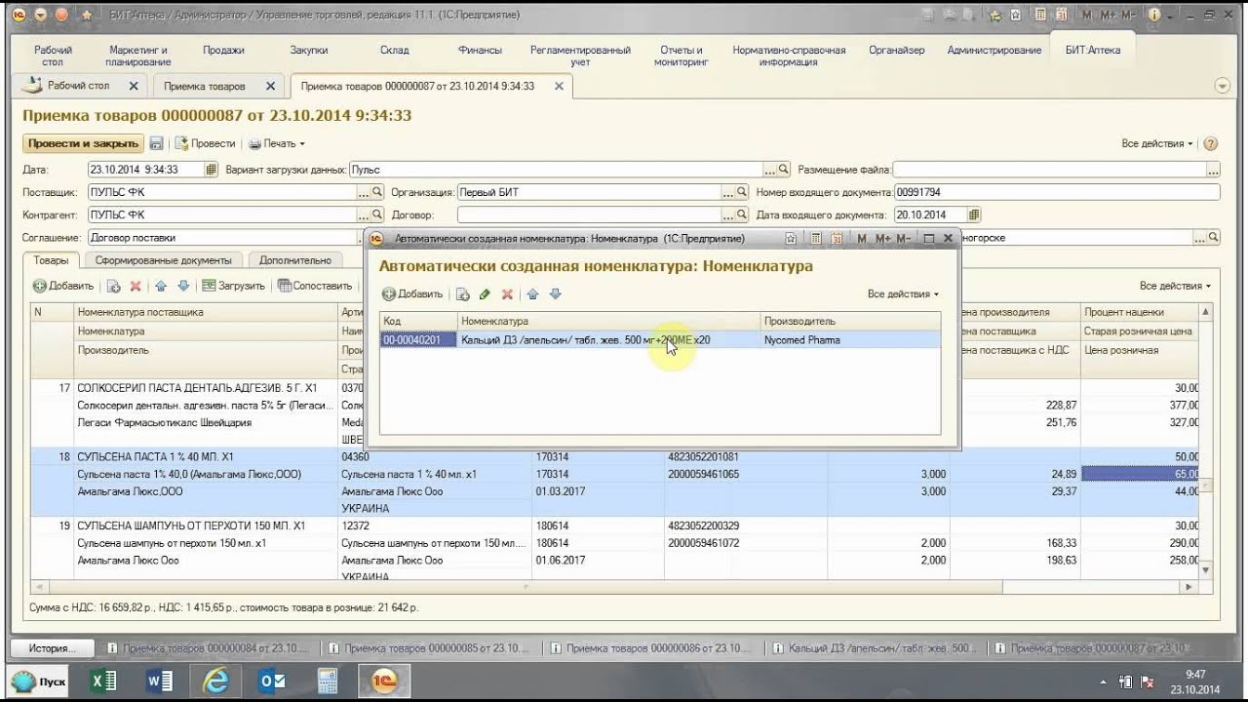Open calendar picker next to Дата field
The image size is (1248, 702).
(211, 170)
